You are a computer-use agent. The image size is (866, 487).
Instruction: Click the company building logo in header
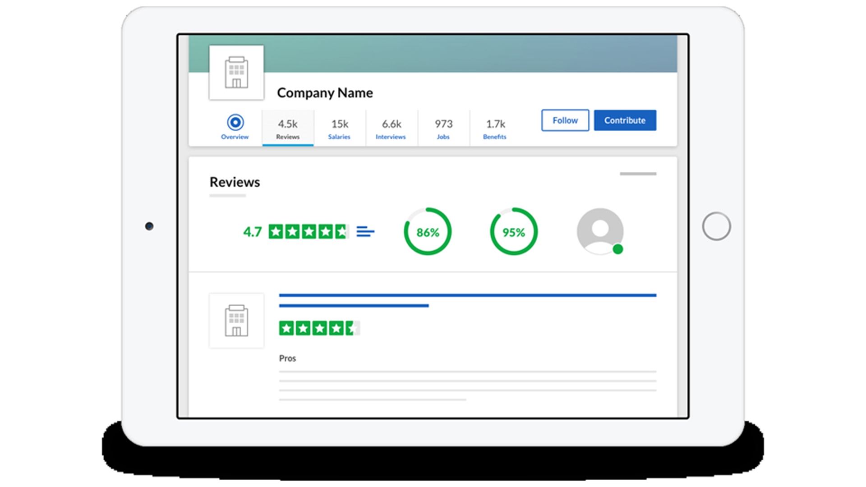tap(236, 73)
